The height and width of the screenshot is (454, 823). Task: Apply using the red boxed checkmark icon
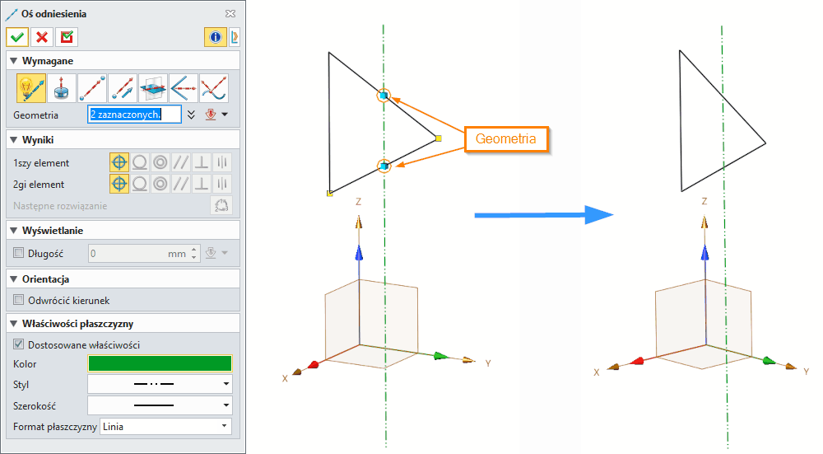point(67,37)
